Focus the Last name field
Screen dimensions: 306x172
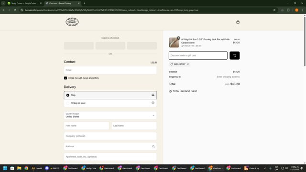click(134, 126)
